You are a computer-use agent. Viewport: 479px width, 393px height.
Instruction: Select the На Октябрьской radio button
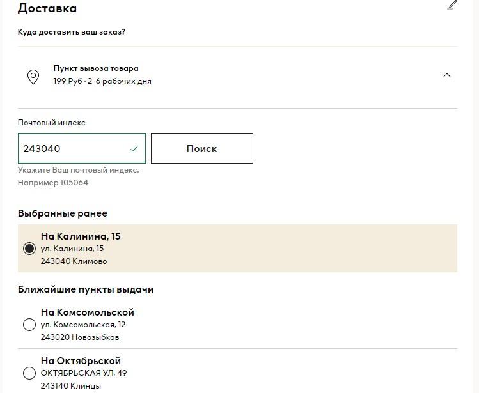[x=29, y=373]
